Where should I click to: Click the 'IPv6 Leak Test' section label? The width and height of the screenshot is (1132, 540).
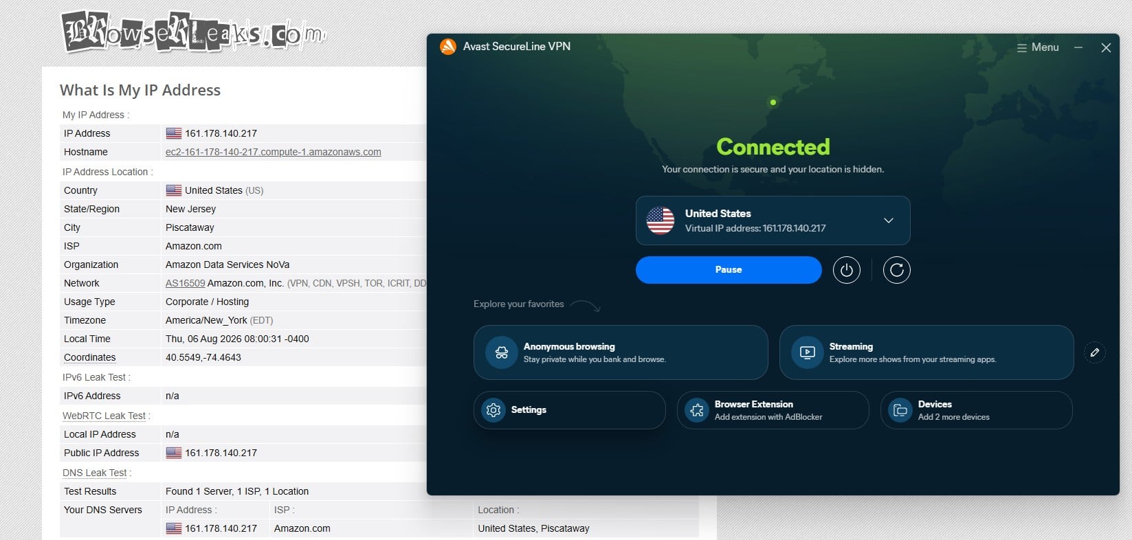(96, 377)
